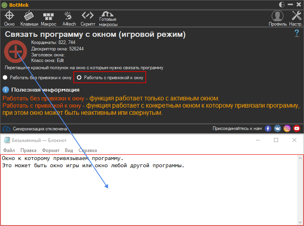
Task: Click the heading Связать программу с окном
Action: click(95, 34)
